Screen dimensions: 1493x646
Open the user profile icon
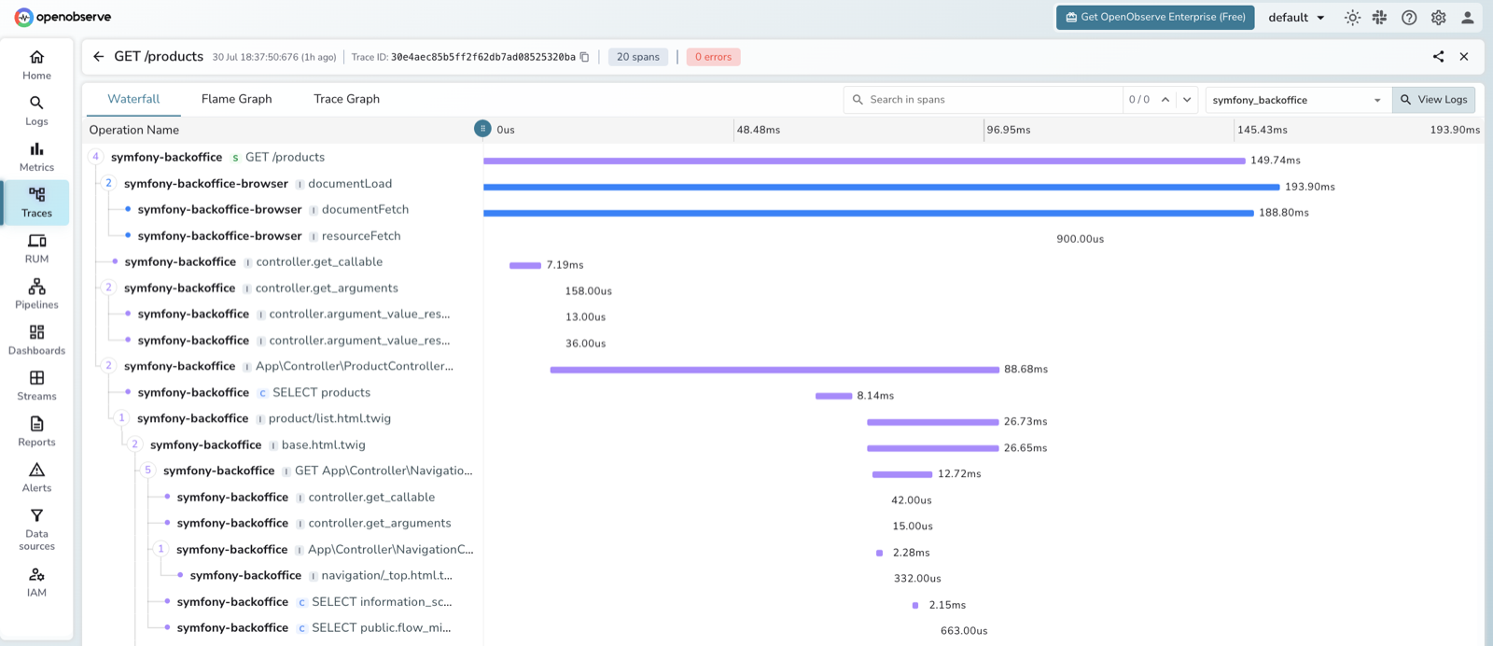[1467, 18]
